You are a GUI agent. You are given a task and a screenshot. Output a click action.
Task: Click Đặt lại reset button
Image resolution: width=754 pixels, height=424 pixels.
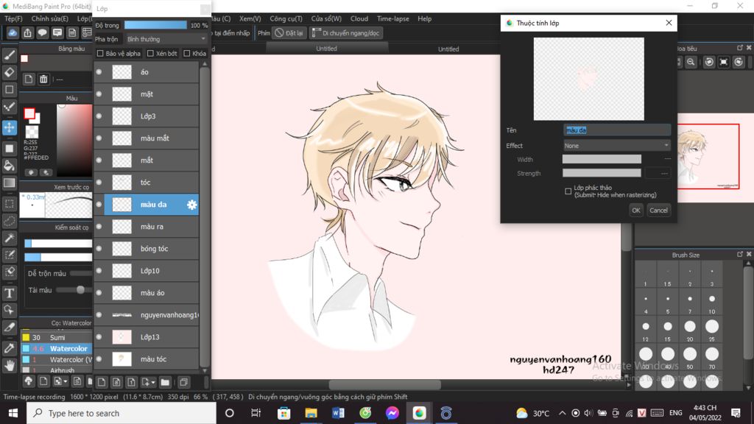click(289, 32)
